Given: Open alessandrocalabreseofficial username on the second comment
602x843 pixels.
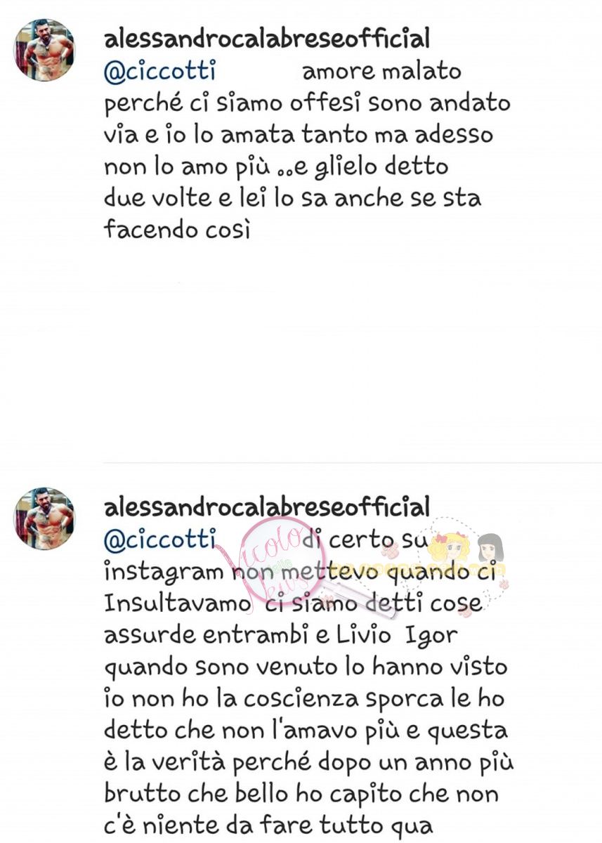Looking at the screenshot, I should click(266, 507).
